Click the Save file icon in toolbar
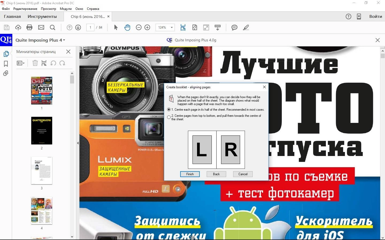The height and width of the screenshot is (240, 385). pos(7,27)
